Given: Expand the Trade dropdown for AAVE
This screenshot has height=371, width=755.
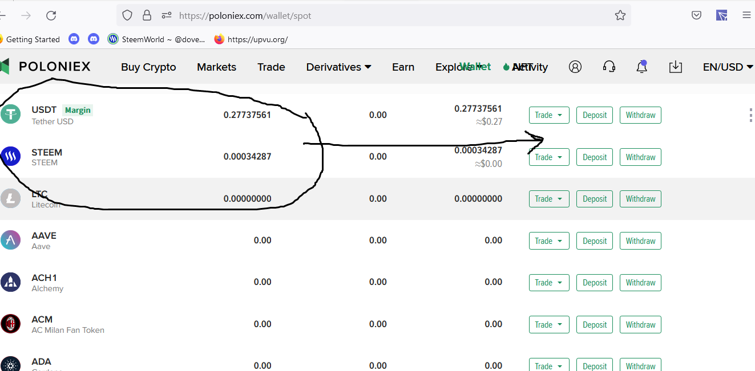Looking at the screenshot, I should (549, 240).
